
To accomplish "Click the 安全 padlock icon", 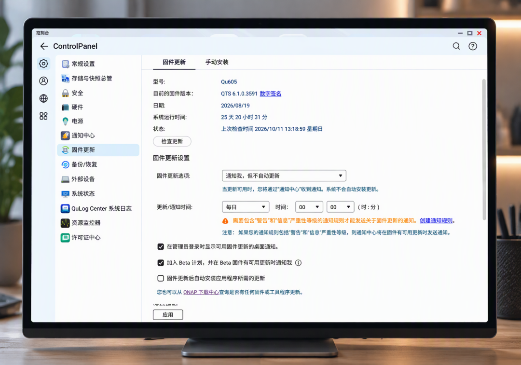I will click(66, 93).
